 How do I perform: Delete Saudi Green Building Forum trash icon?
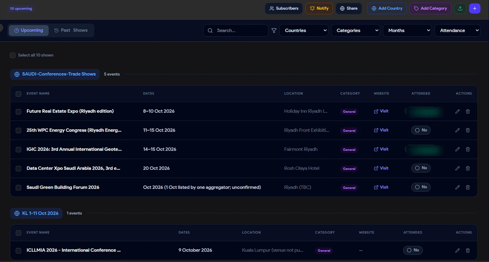pos(468,187)
